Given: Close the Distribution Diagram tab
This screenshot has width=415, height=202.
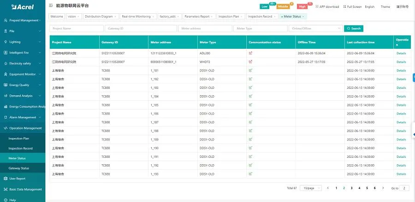Looking at the screenshot, I should click(115, 17).
